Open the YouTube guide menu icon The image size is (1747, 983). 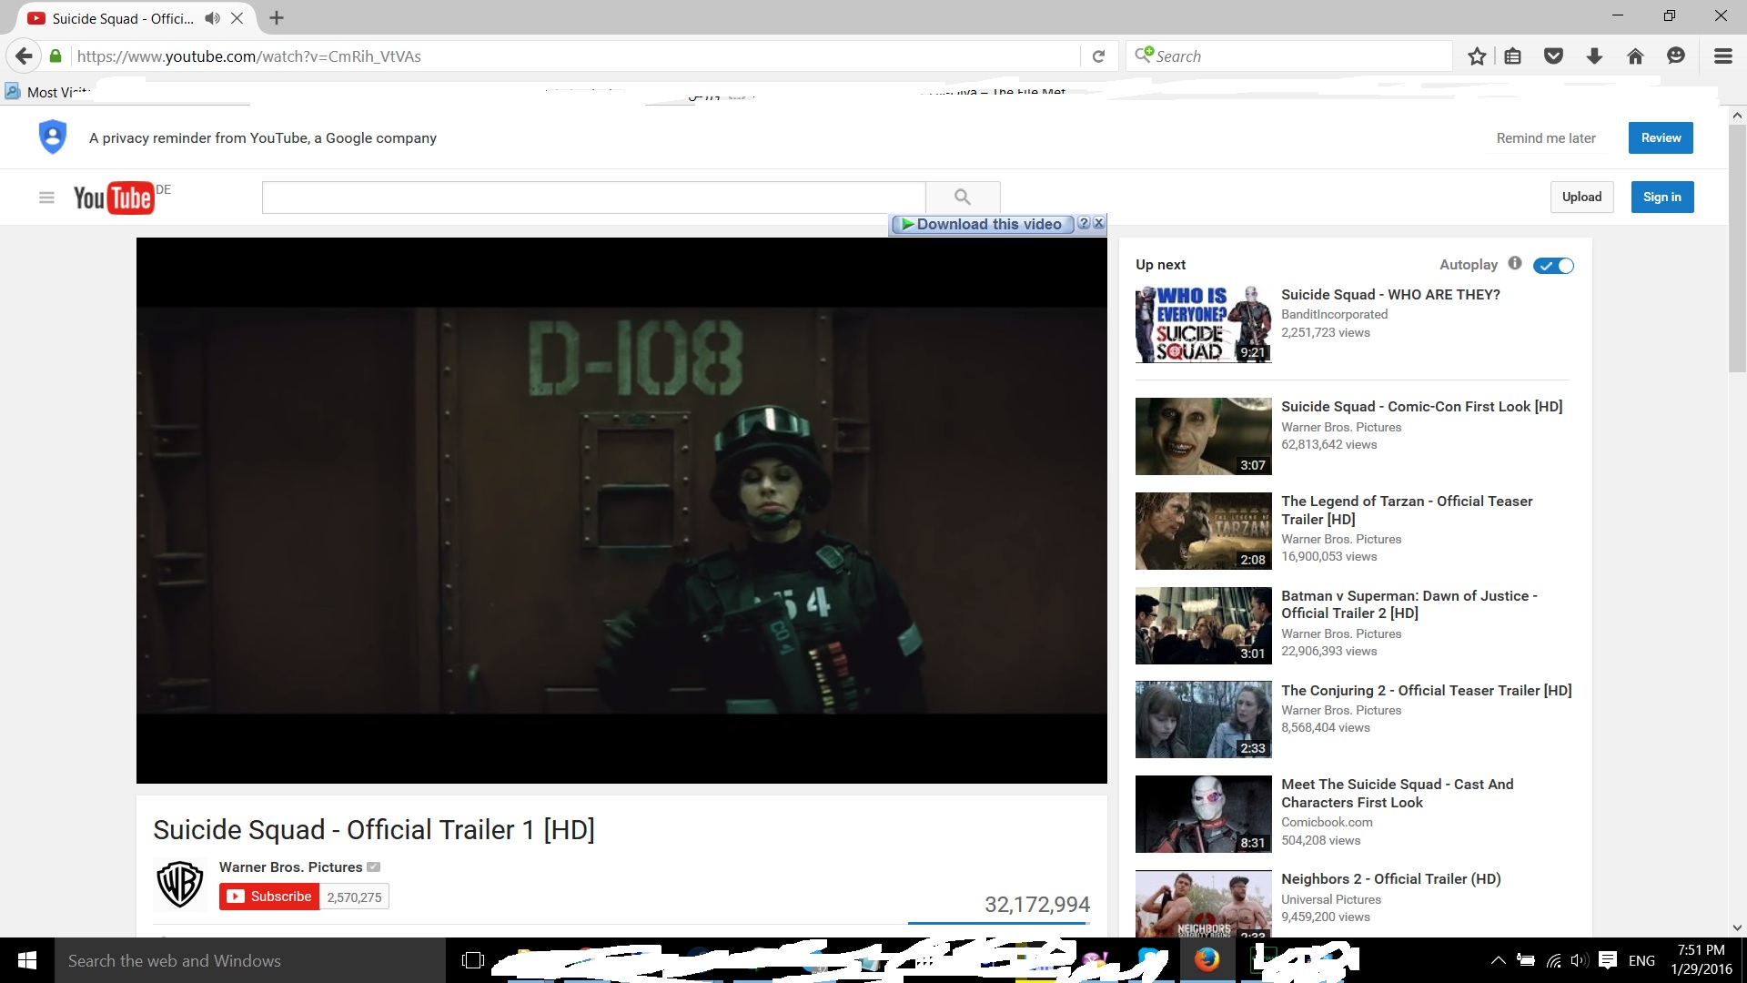click(46, 198)
